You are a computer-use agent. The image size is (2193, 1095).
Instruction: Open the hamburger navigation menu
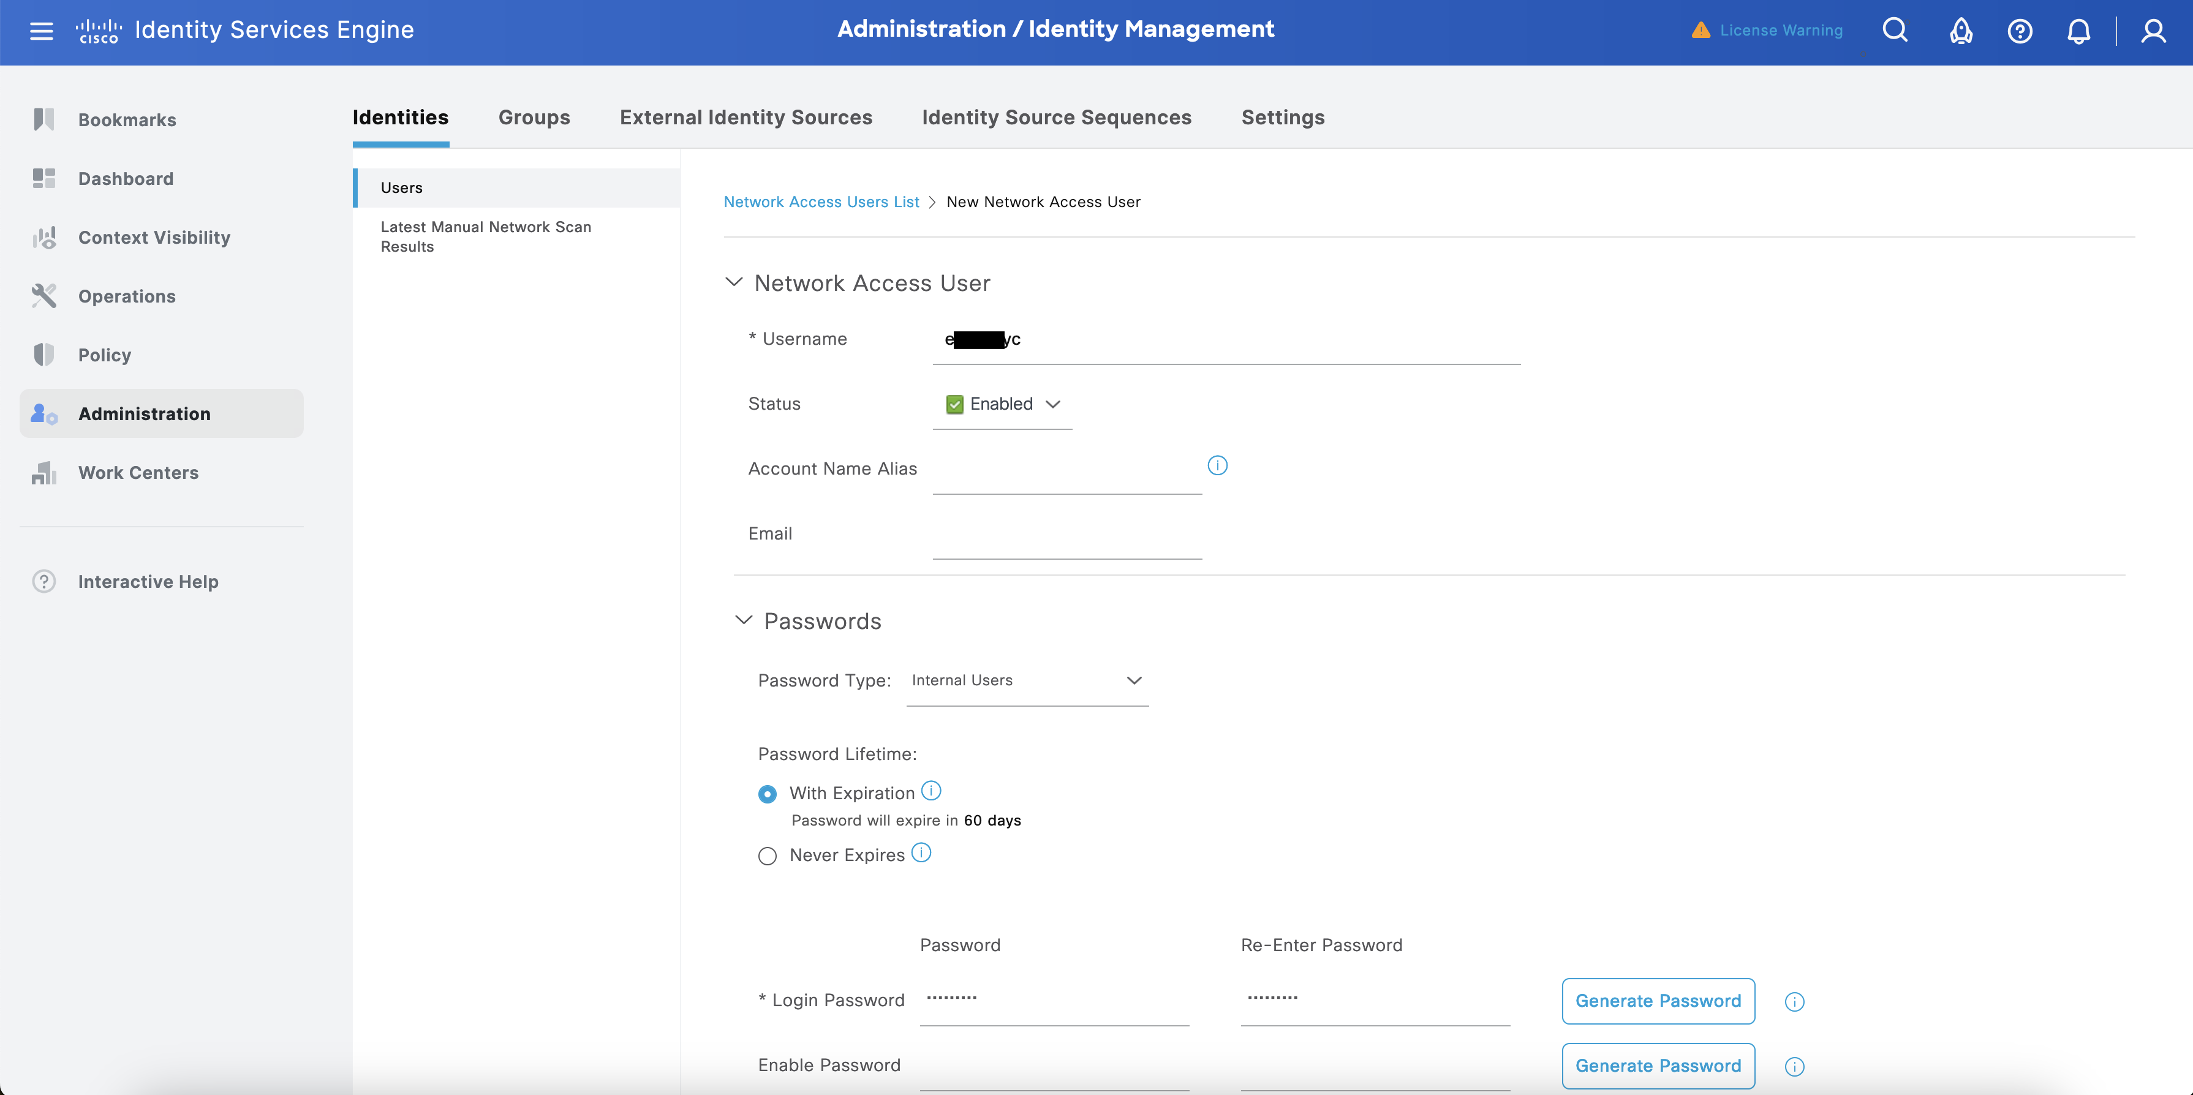(41, 31)
